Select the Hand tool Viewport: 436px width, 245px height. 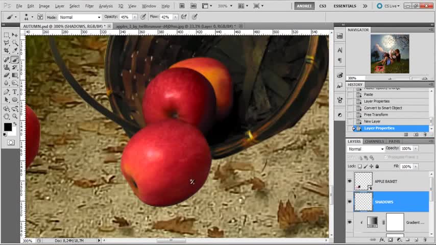point(7,116)
